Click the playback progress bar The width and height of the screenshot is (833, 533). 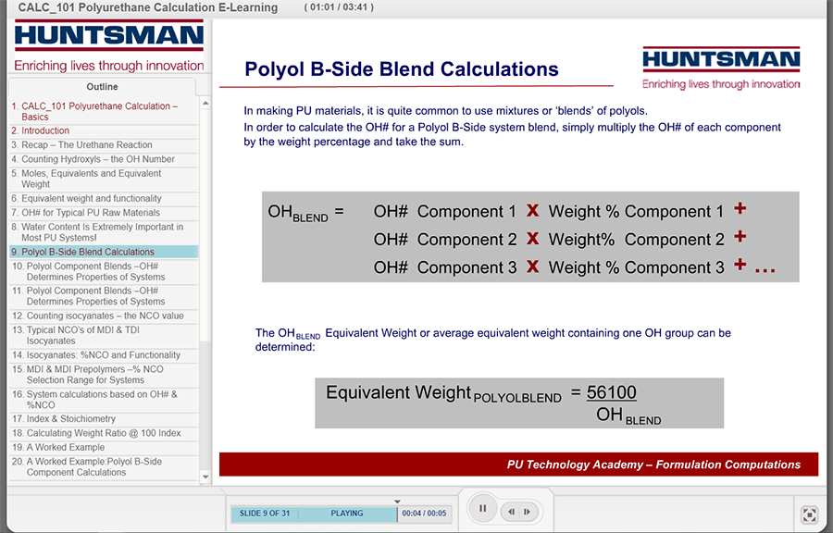coord(315,514)
